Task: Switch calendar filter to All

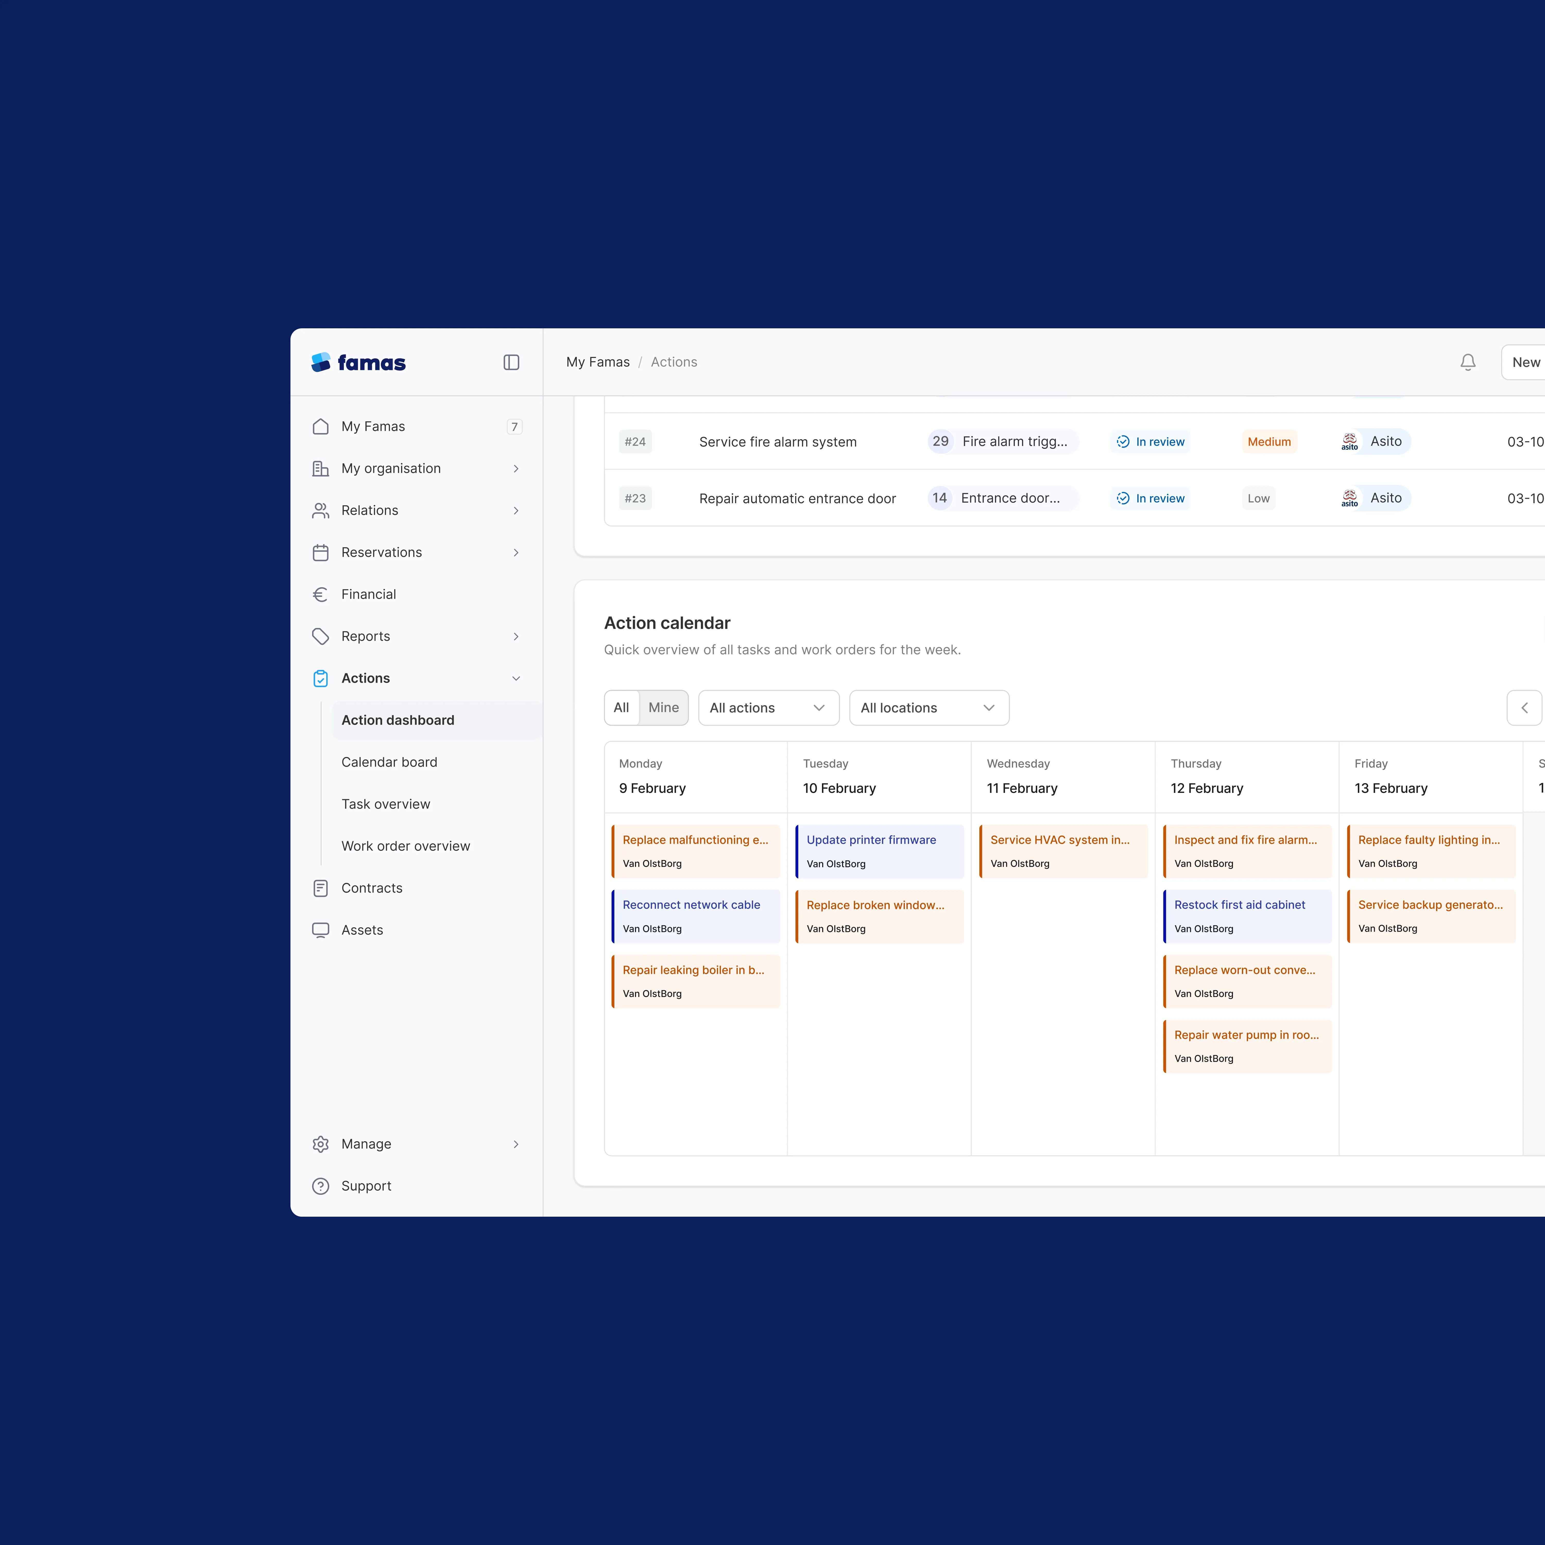Action: [x=621, y=708]
